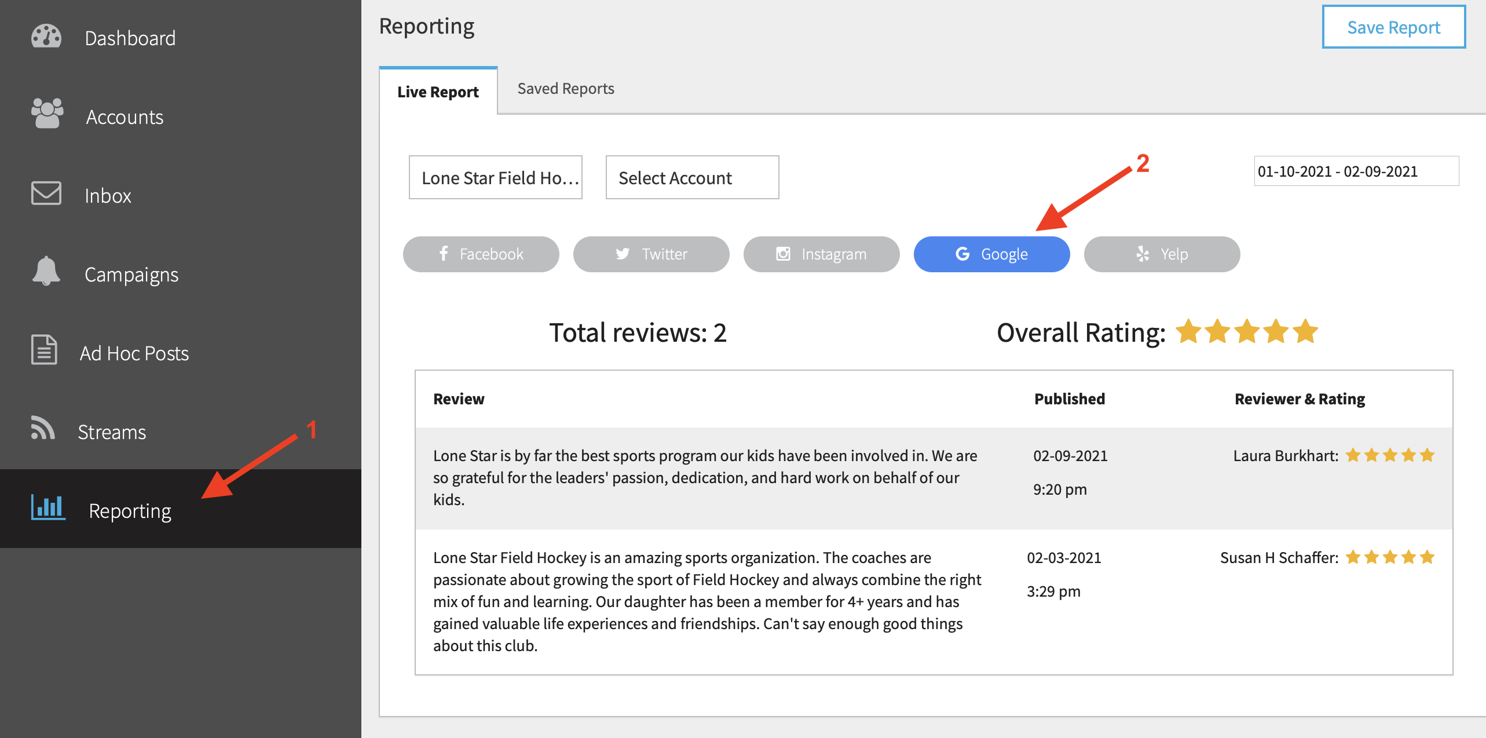Select the Live Report tab

[438, 92]
